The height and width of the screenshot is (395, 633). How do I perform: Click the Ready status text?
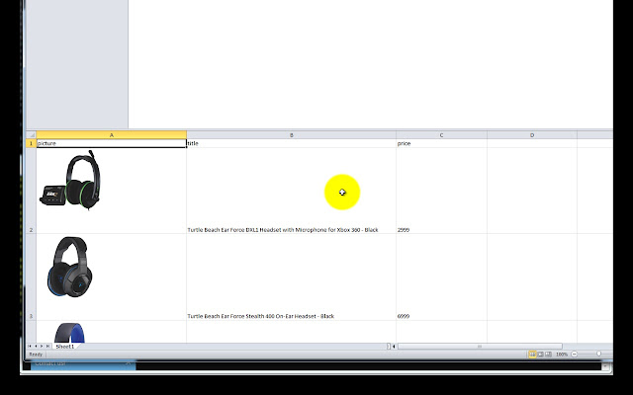point(36,355)
